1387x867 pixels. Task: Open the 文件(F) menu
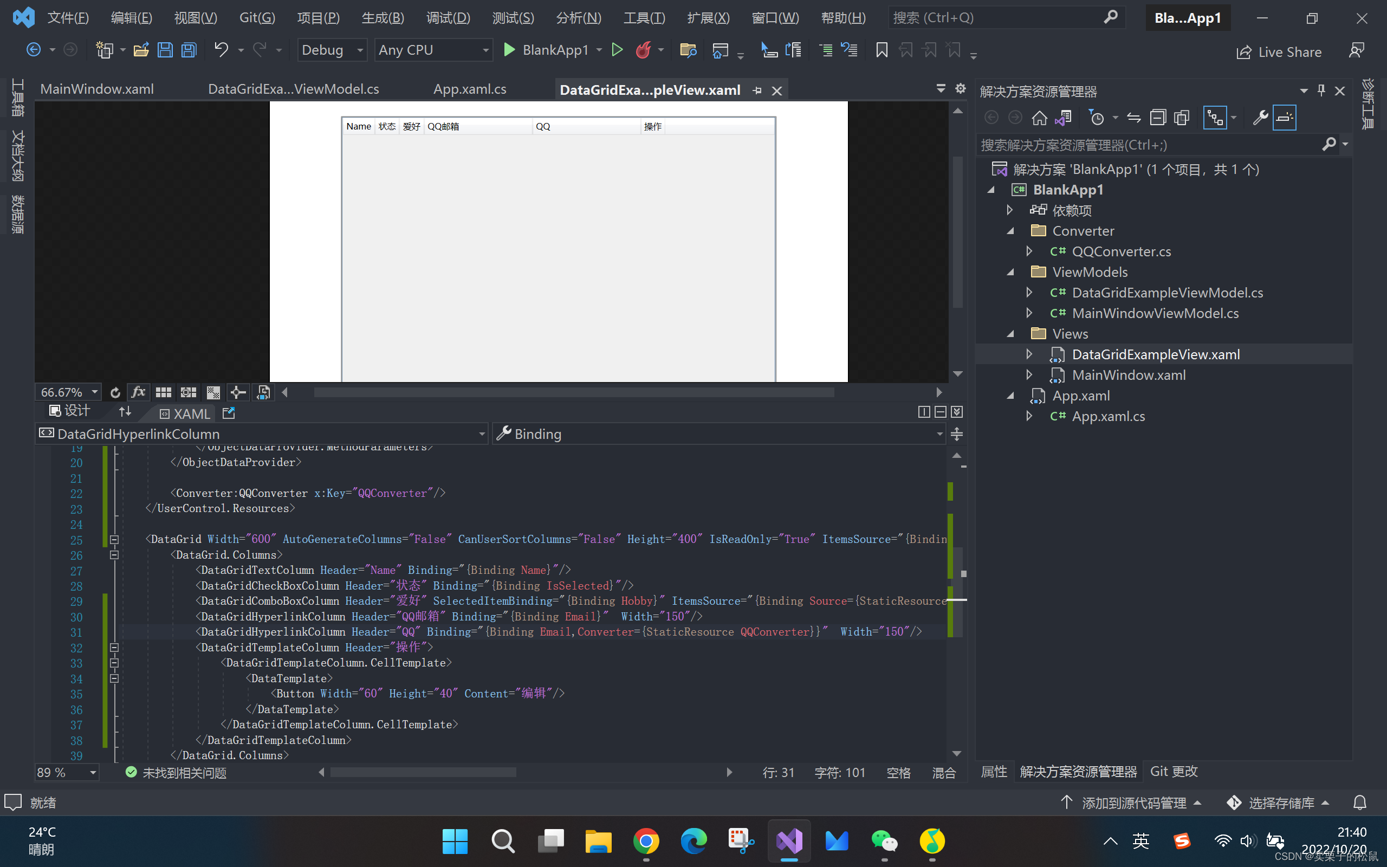point(68,18)
